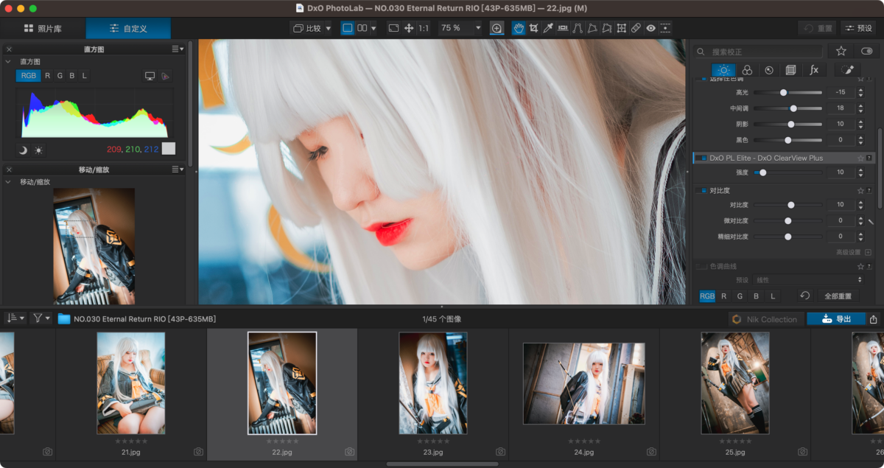The height and width of the screenshot is (468, 884).
Task: Open the 移动/缩放 panel options menu
Action: (x=178, y=170)
